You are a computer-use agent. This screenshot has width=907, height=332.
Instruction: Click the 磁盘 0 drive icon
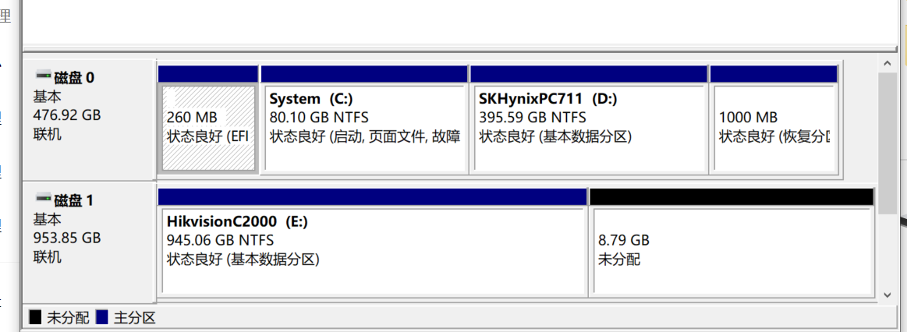tap(44, 75)
